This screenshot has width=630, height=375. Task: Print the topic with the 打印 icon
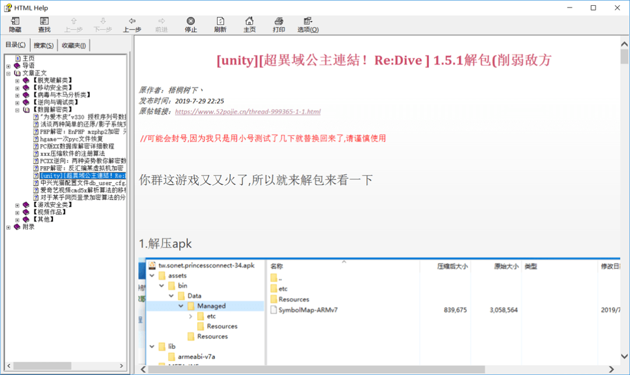[279, 21]
